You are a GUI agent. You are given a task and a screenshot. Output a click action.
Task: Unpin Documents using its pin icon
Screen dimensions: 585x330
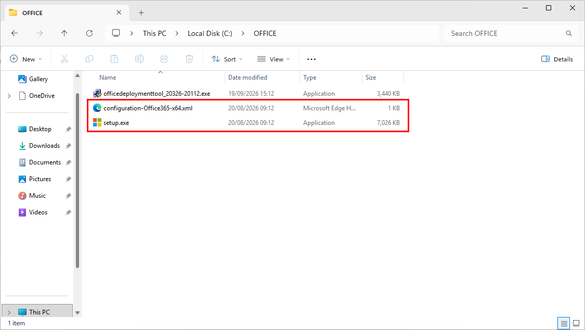[68, 162]
